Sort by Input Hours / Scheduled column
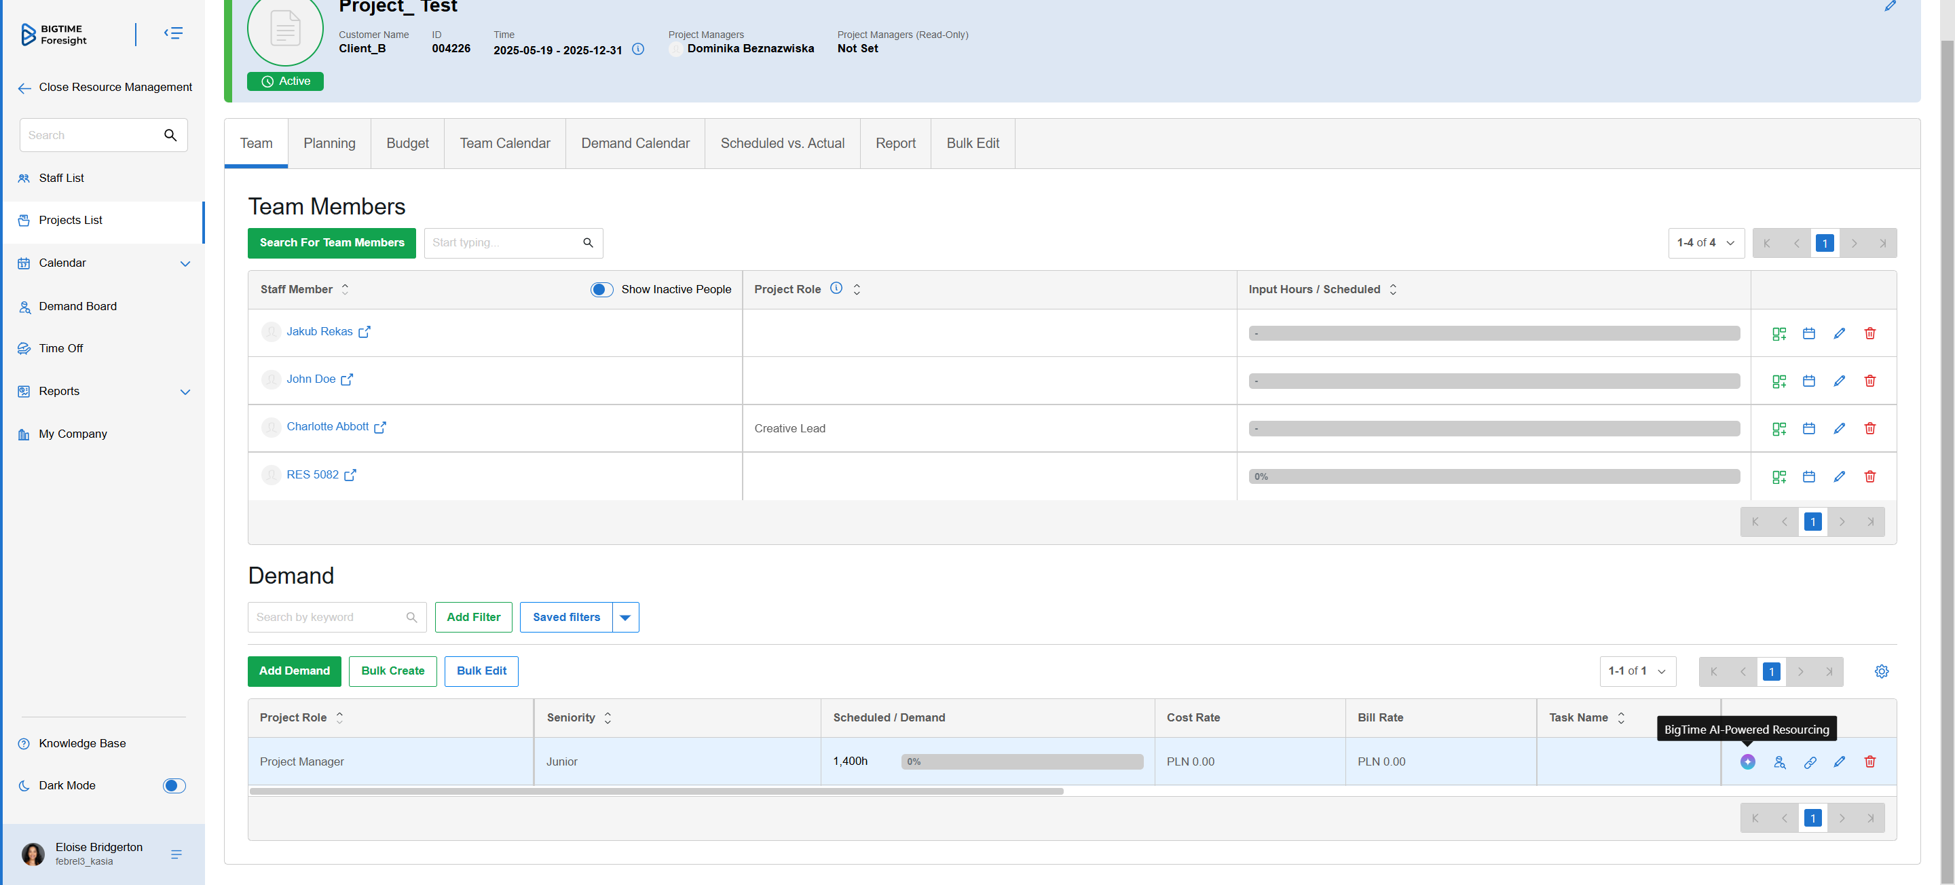1955x885 pixels. [x=1394, y=289]
